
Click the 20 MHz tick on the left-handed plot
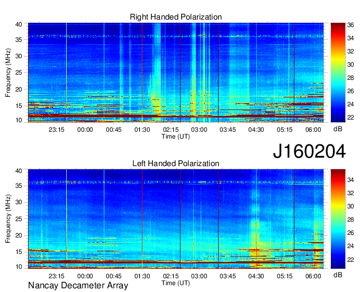coord(19,235)
